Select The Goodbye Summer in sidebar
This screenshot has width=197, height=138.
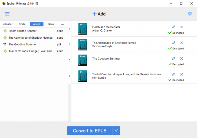[34, 44]
